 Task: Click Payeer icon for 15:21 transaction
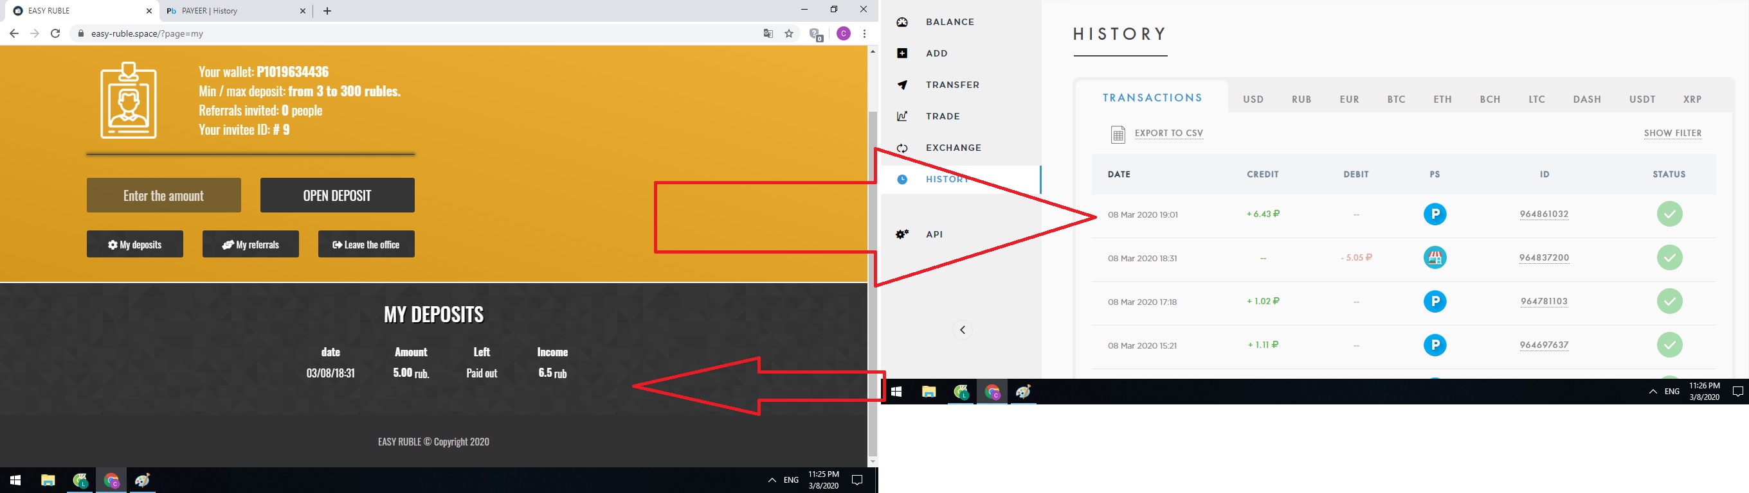(1435, 345)
